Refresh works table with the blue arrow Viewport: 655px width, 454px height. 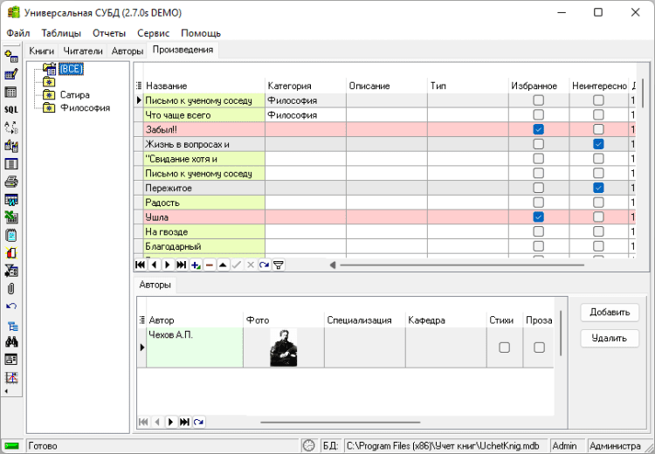264,265
